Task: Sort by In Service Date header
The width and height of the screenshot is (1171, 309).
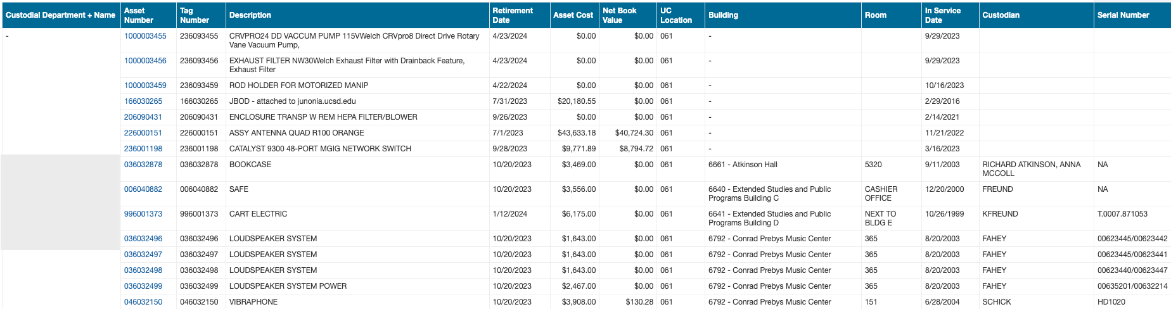Action: [x=942, y=15]
